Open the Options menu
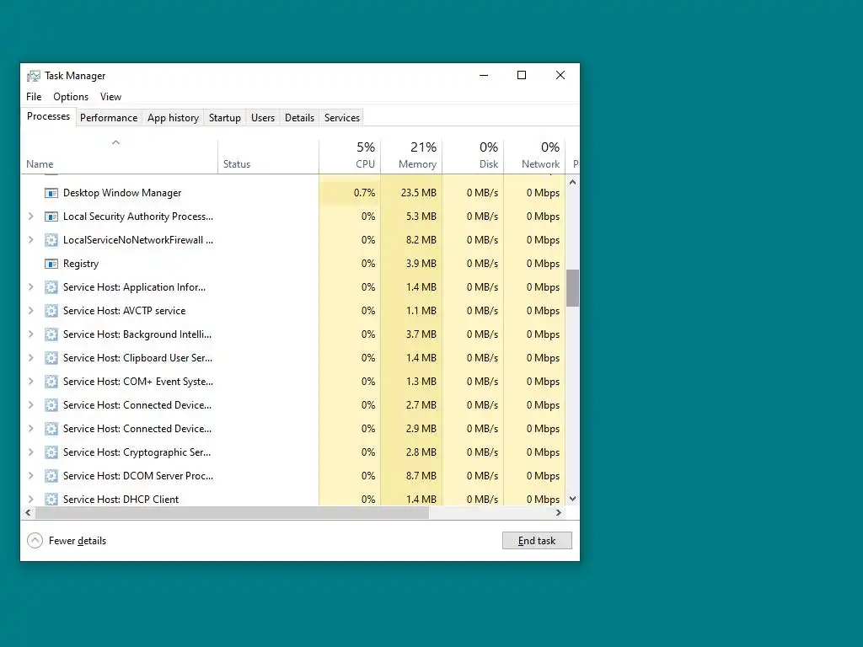863x647 pixels. pos(71,97)
